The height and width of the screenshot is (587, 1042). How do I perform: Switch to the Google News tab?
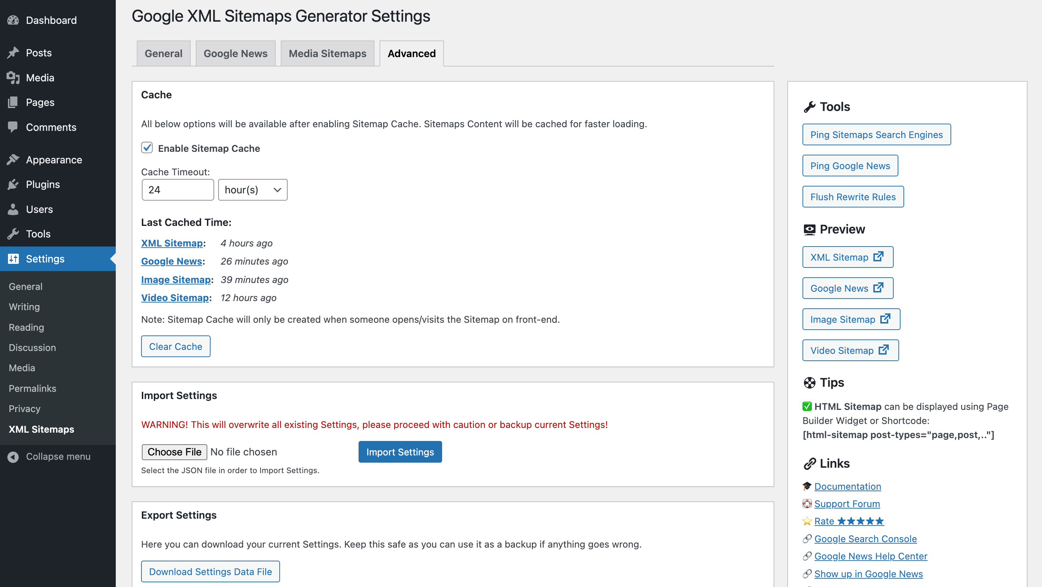(235, 53)
